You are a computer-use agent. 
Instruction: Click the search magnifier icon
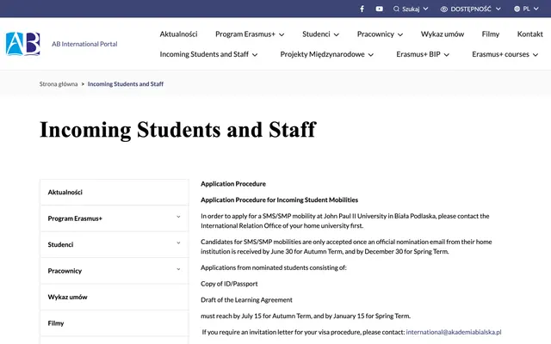[396, 9]
